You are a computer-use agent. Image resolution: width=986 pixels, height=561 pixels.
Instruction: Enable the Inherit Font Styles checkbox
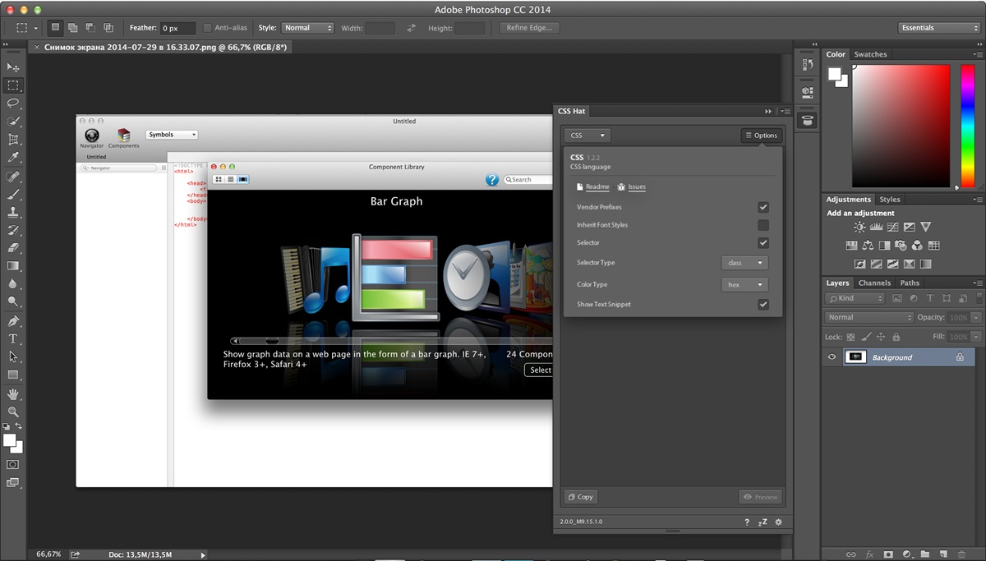coord(763,225)
